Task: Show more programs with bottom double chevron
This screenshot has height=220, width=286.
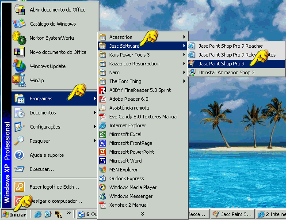Action: click(x=142, y=214)
